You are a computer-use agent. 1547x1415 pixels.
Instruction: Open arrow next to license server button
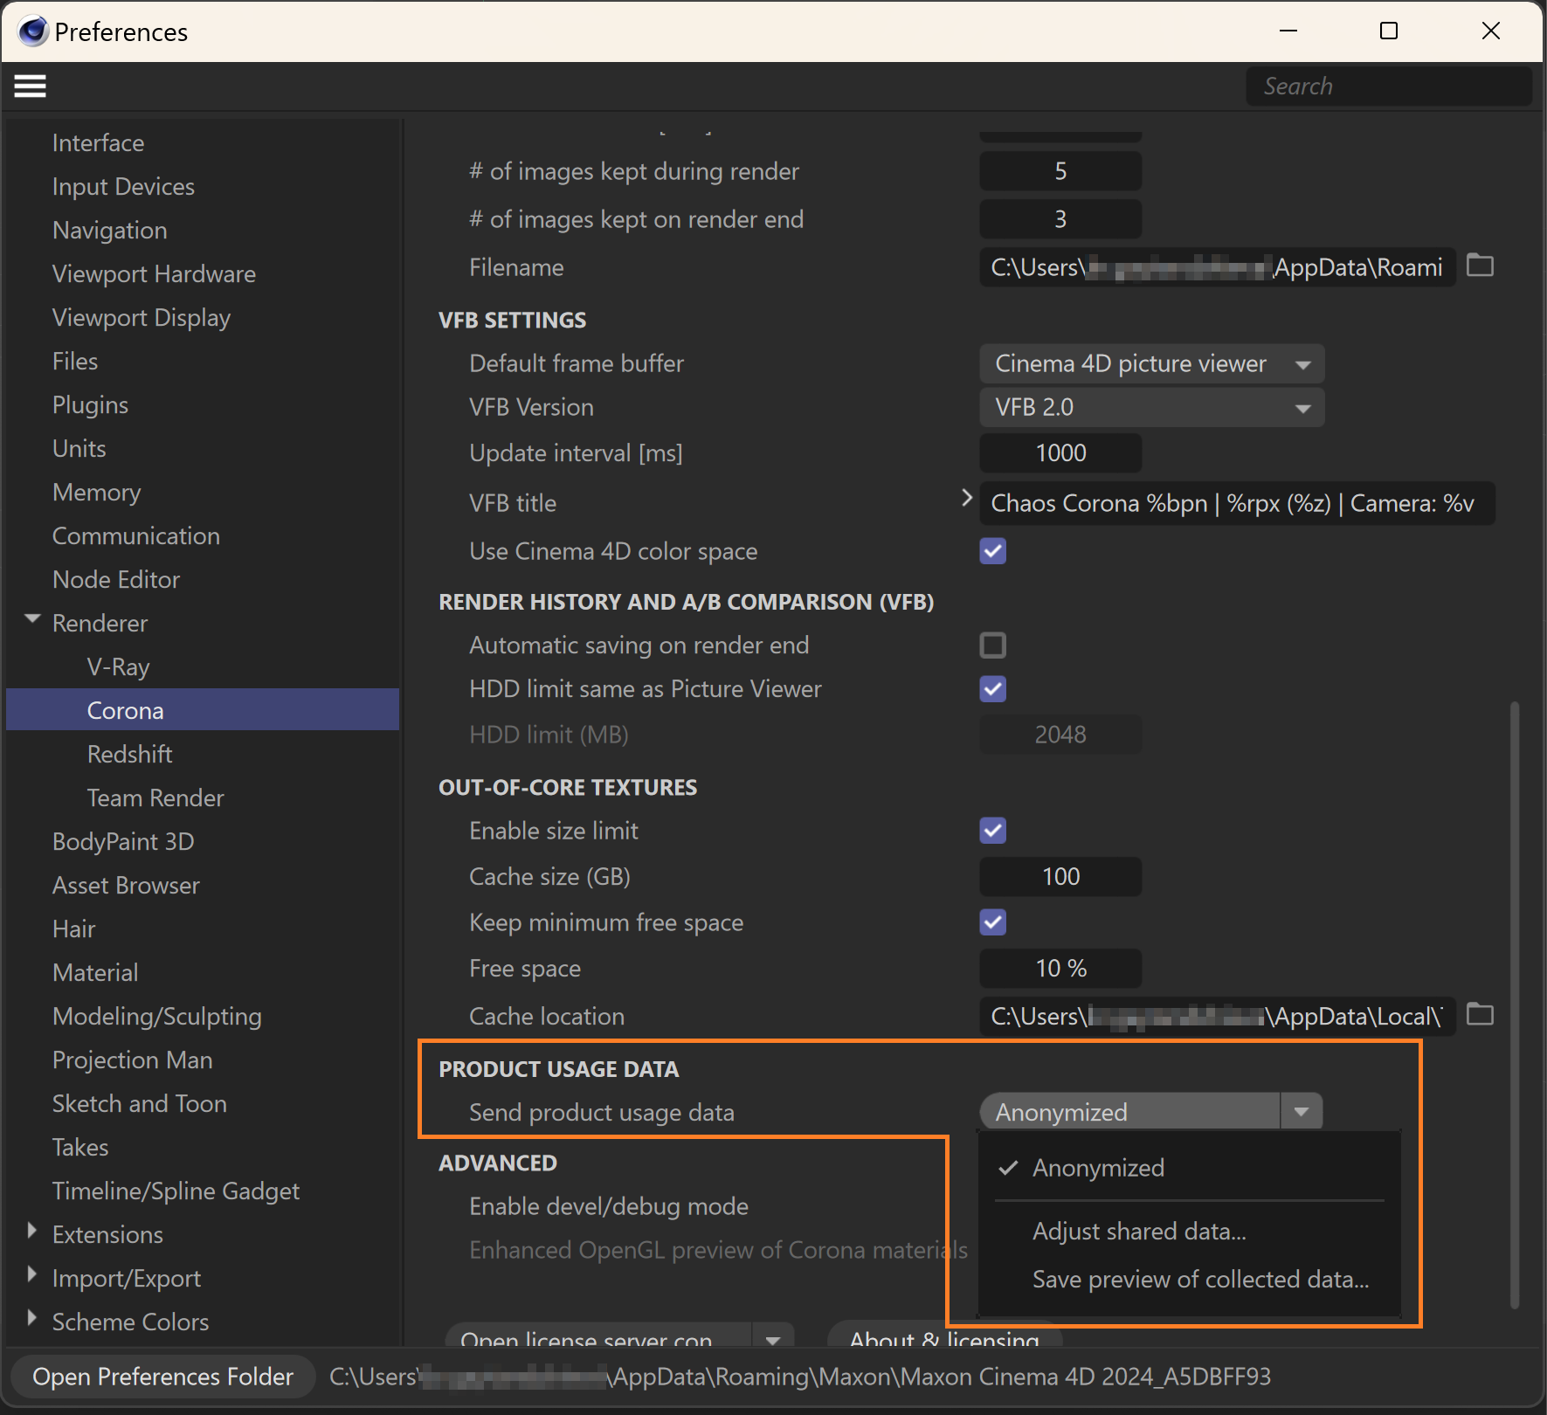[x=773, y=1338]
